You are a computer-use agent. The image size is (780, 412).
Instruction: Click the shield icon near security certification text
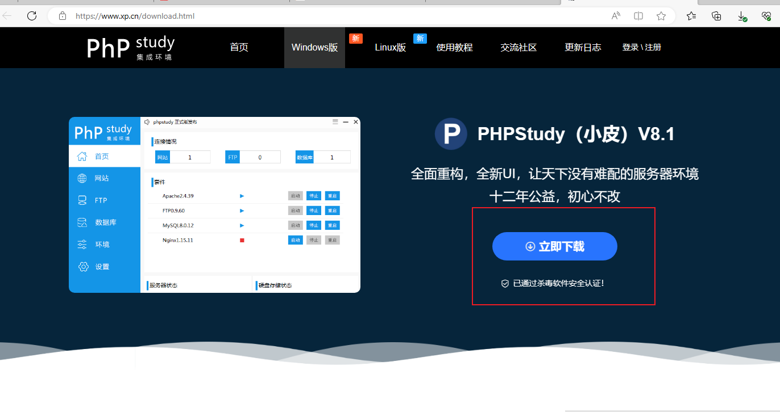click(x=505, y=283)
